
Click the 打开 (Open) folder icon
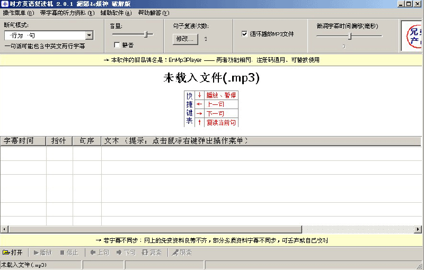pyautogui.click(x=6, y=253)
